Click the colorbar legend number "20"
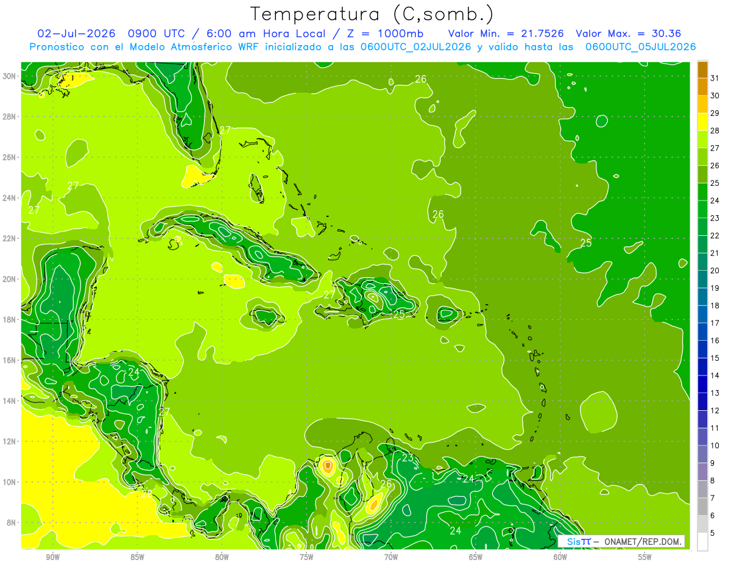This screenshot has width=731, height=565. tap(715, 271)
